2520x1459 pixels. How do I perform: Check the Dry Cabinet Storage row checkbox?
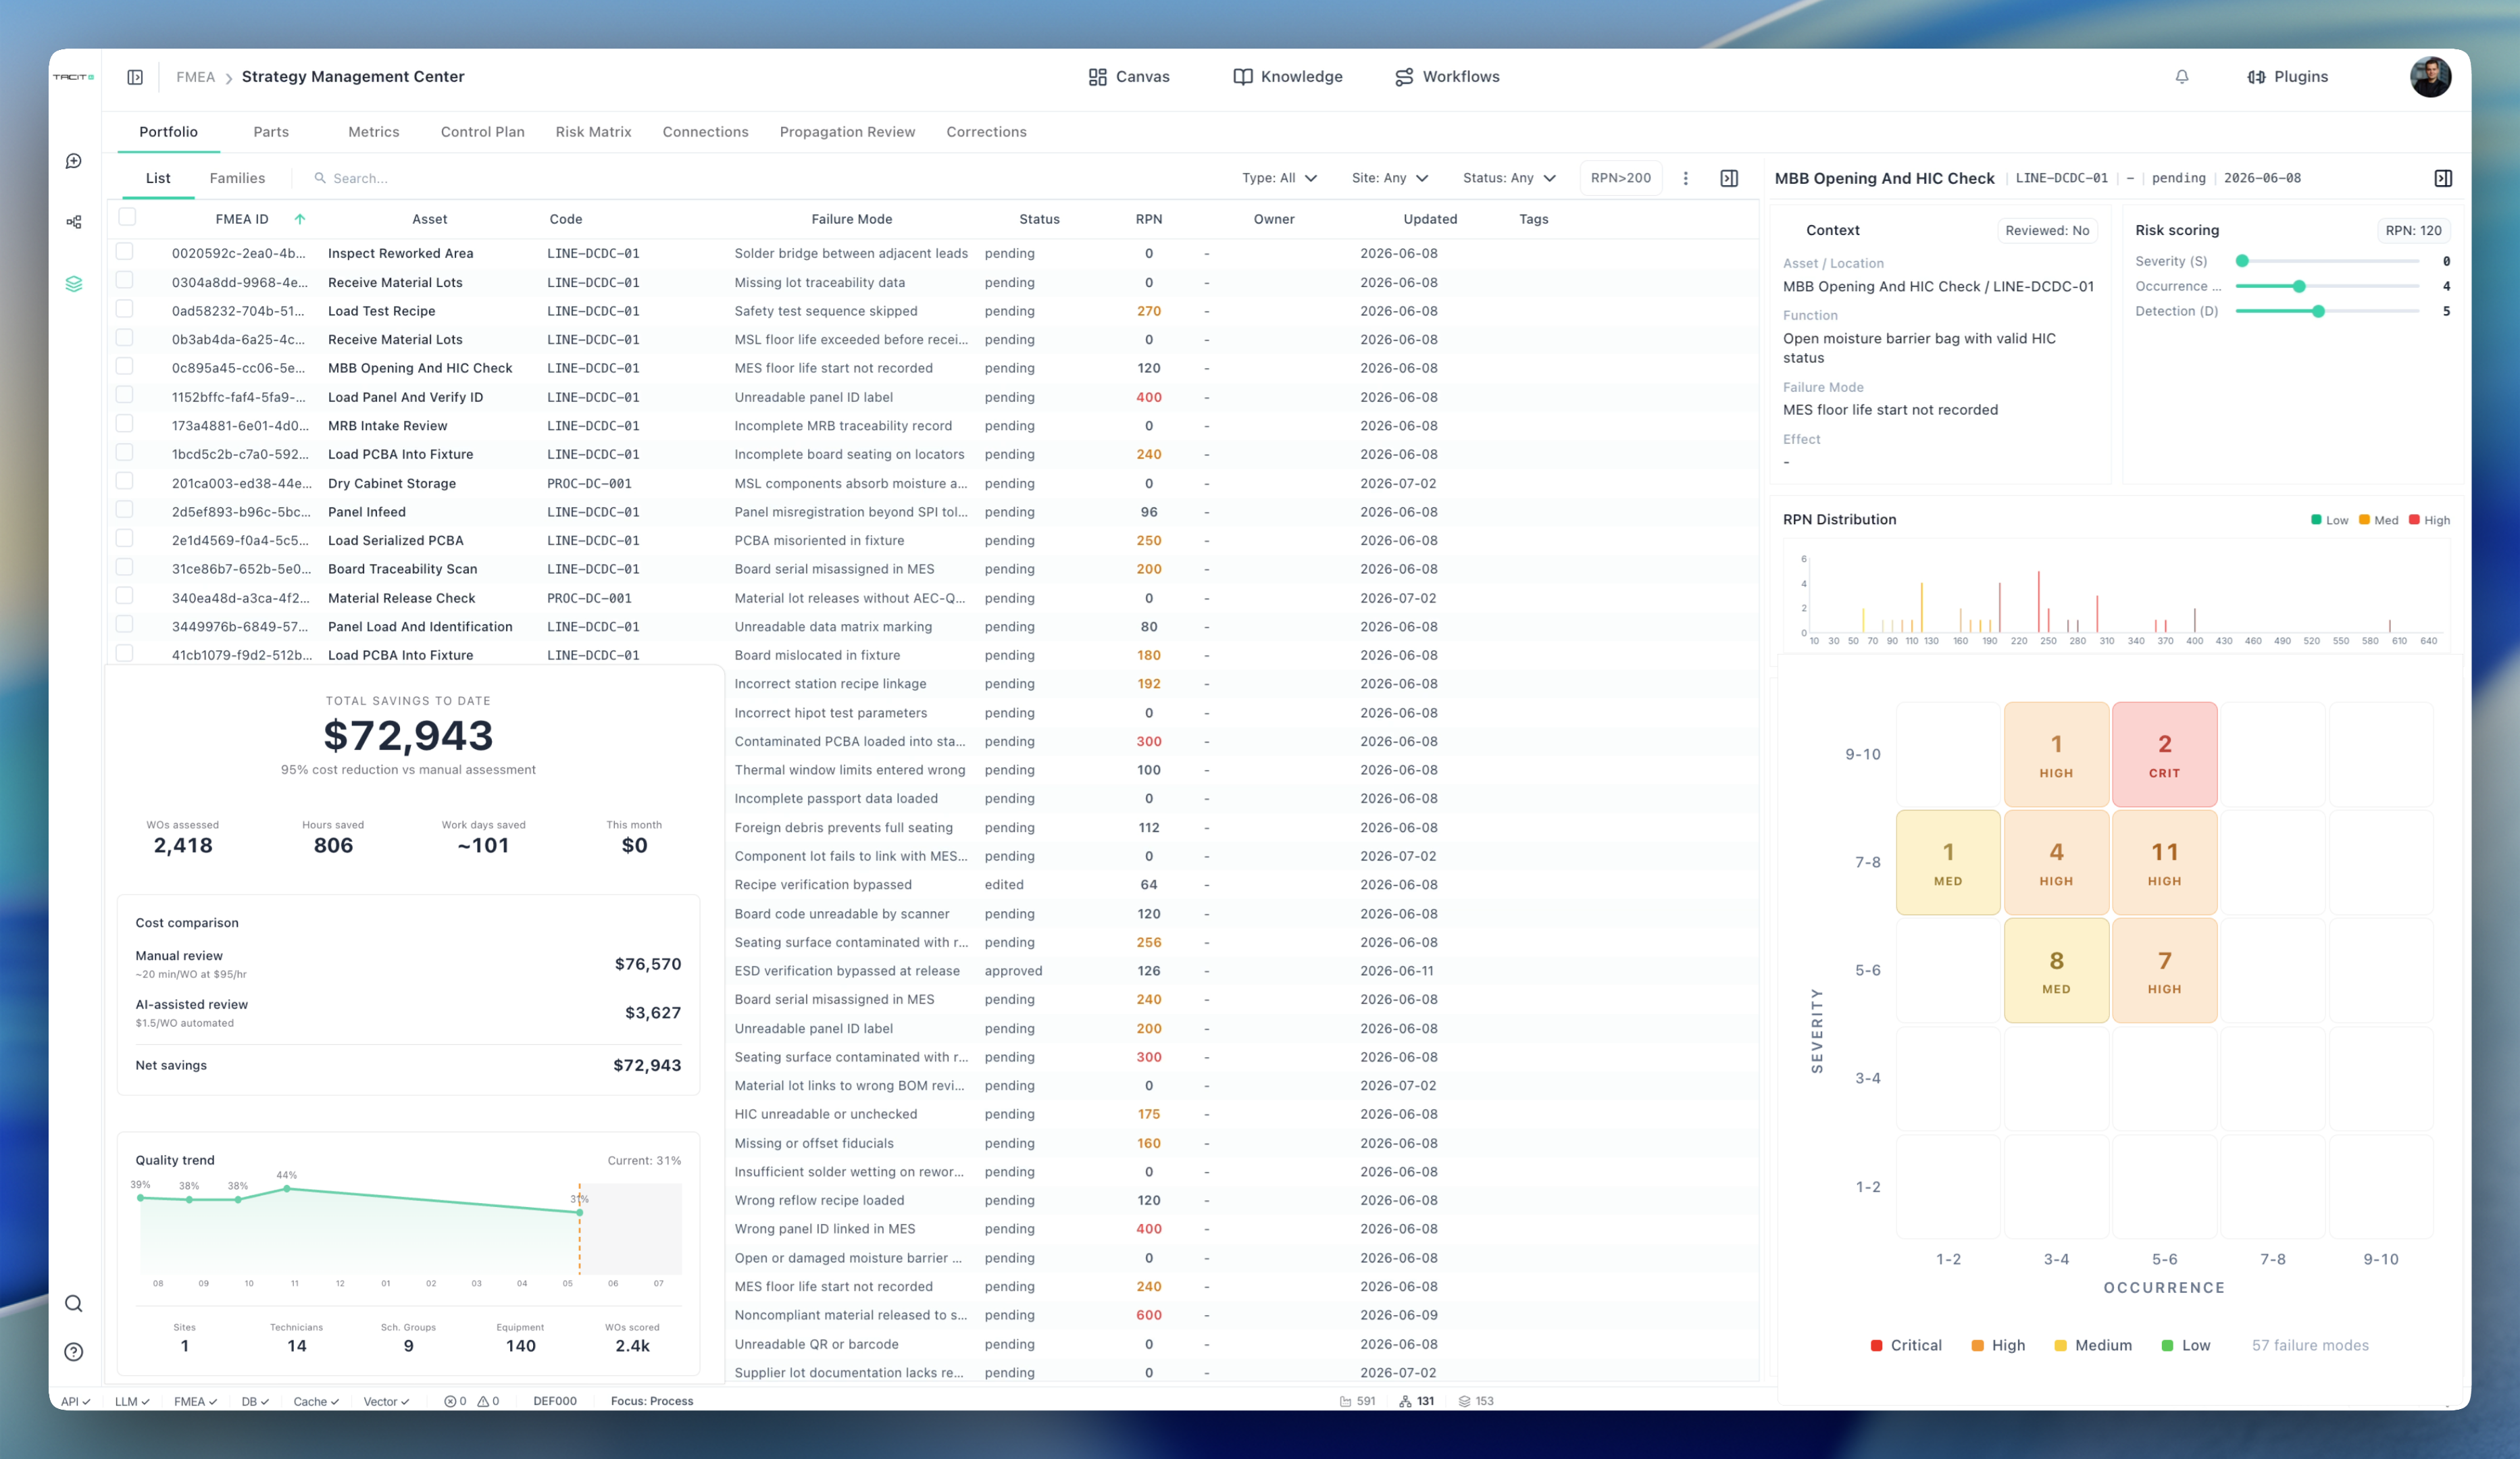pyautogui.click(x=125, y=482)
